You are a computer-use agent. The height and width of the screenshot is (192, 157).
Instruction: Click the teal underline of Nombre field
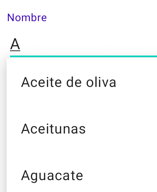click(x=83, y=56)
